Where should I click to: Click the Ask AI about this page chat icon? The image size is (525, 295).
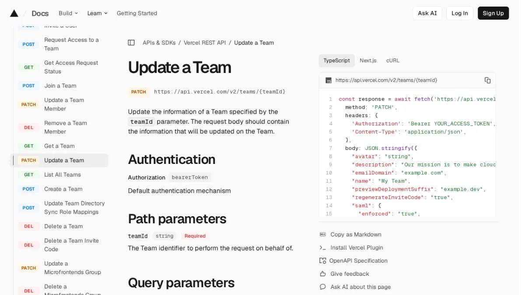point(323,287)
